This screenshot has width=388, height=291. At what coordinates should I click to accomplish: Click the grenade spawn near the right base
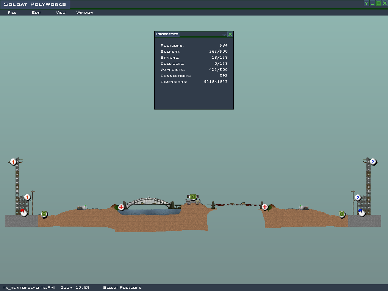(x=342, y=214)
